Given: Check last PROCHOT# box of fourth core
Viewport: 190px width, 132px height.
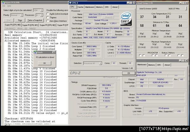Looking at the screenshot, I should 182,55.
